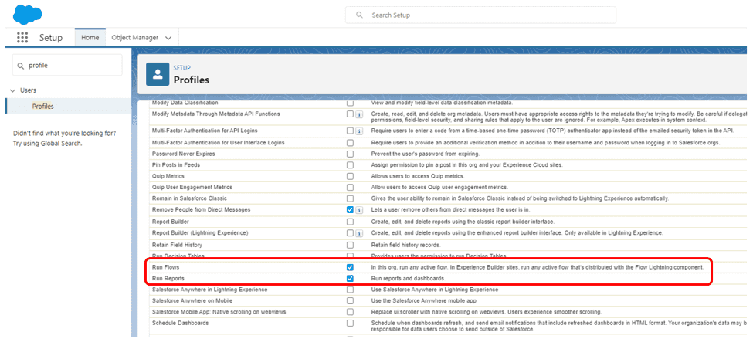
Task: Click 'Prevent the user's password from expiring.' text
Action: coord(426,154)
